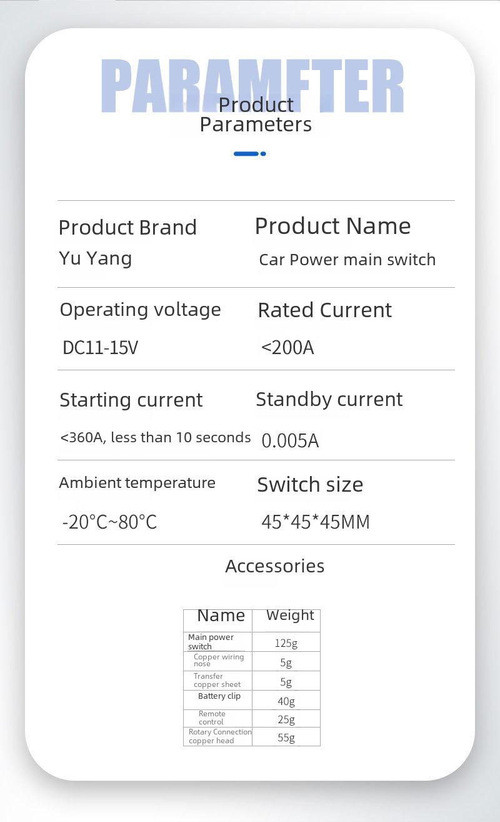500x822 pixels.
Task: Click the <200A rated current value
Action: (x=287, y=347)
